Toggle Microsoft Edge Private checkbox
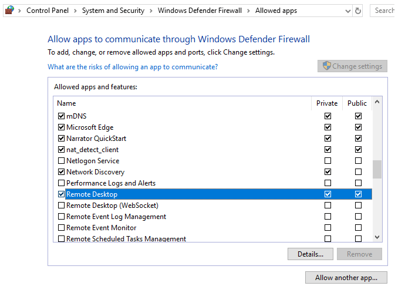 click(x=328, y=127)
